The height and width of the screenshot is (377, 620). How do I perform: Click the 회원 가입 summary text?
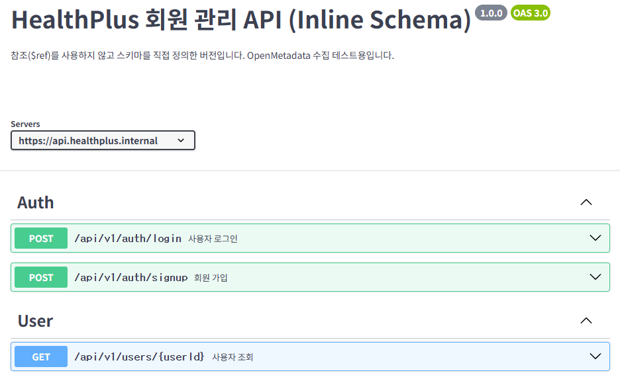(x=211, y=278)
